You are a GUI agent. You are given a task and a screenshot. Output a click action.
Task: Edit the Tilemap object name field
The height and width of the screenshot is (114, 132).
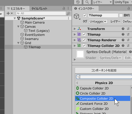coord(103,15)
